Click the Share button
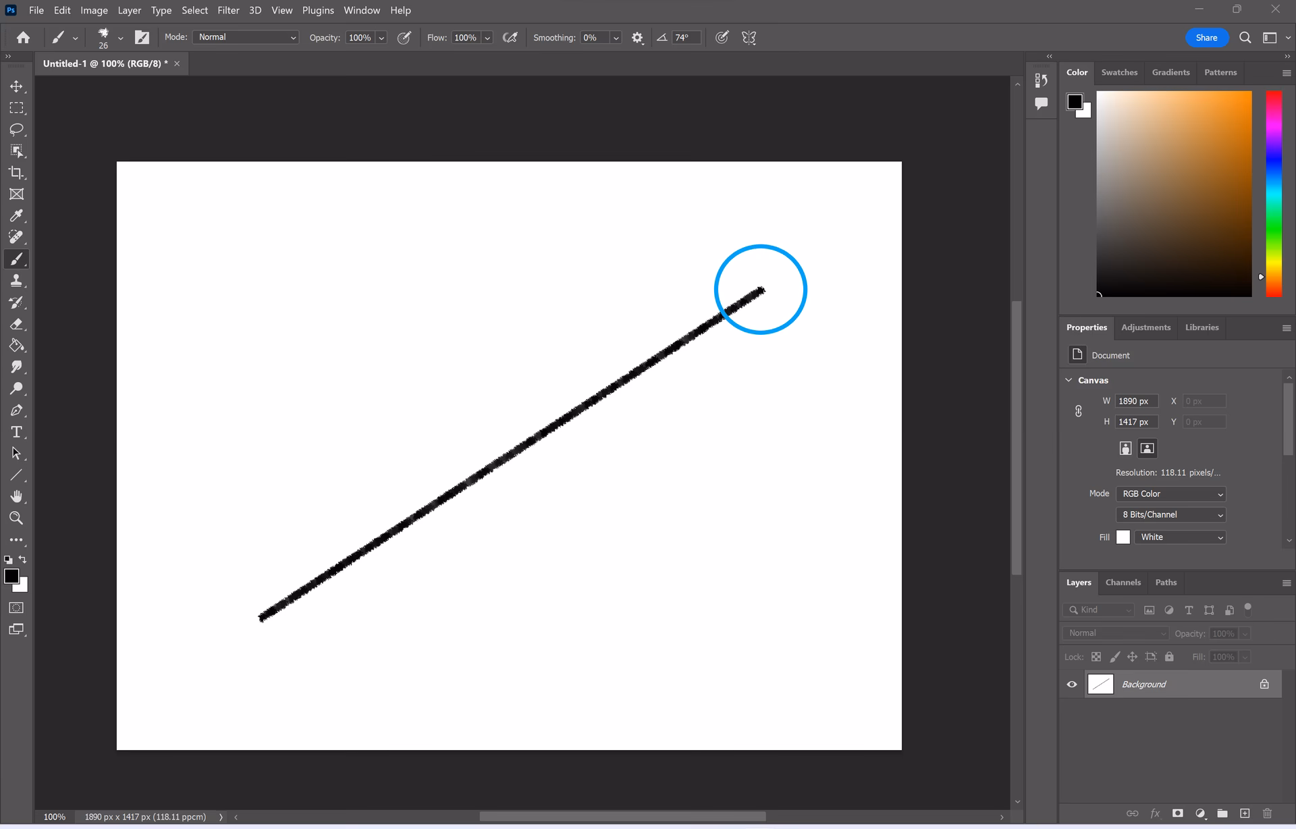 (1207, 37)
